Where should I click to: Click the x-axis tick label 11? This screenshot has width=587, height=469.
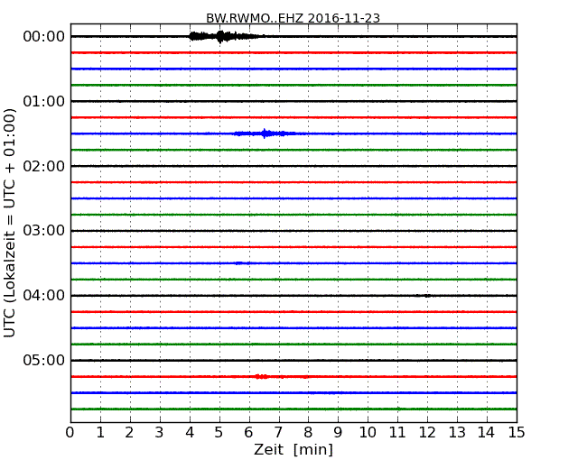[397, 433]
